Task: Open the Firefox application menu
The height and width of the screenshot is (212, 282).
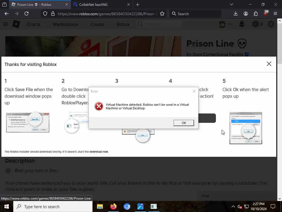Action: tap(275, 14)
